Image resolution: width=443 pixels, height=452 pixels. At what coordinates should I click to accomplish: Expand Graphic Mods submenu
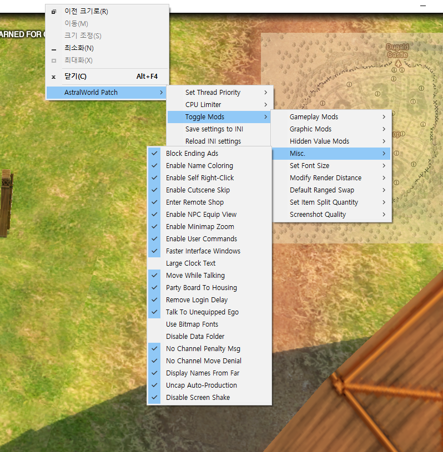[x=331, y=129]
